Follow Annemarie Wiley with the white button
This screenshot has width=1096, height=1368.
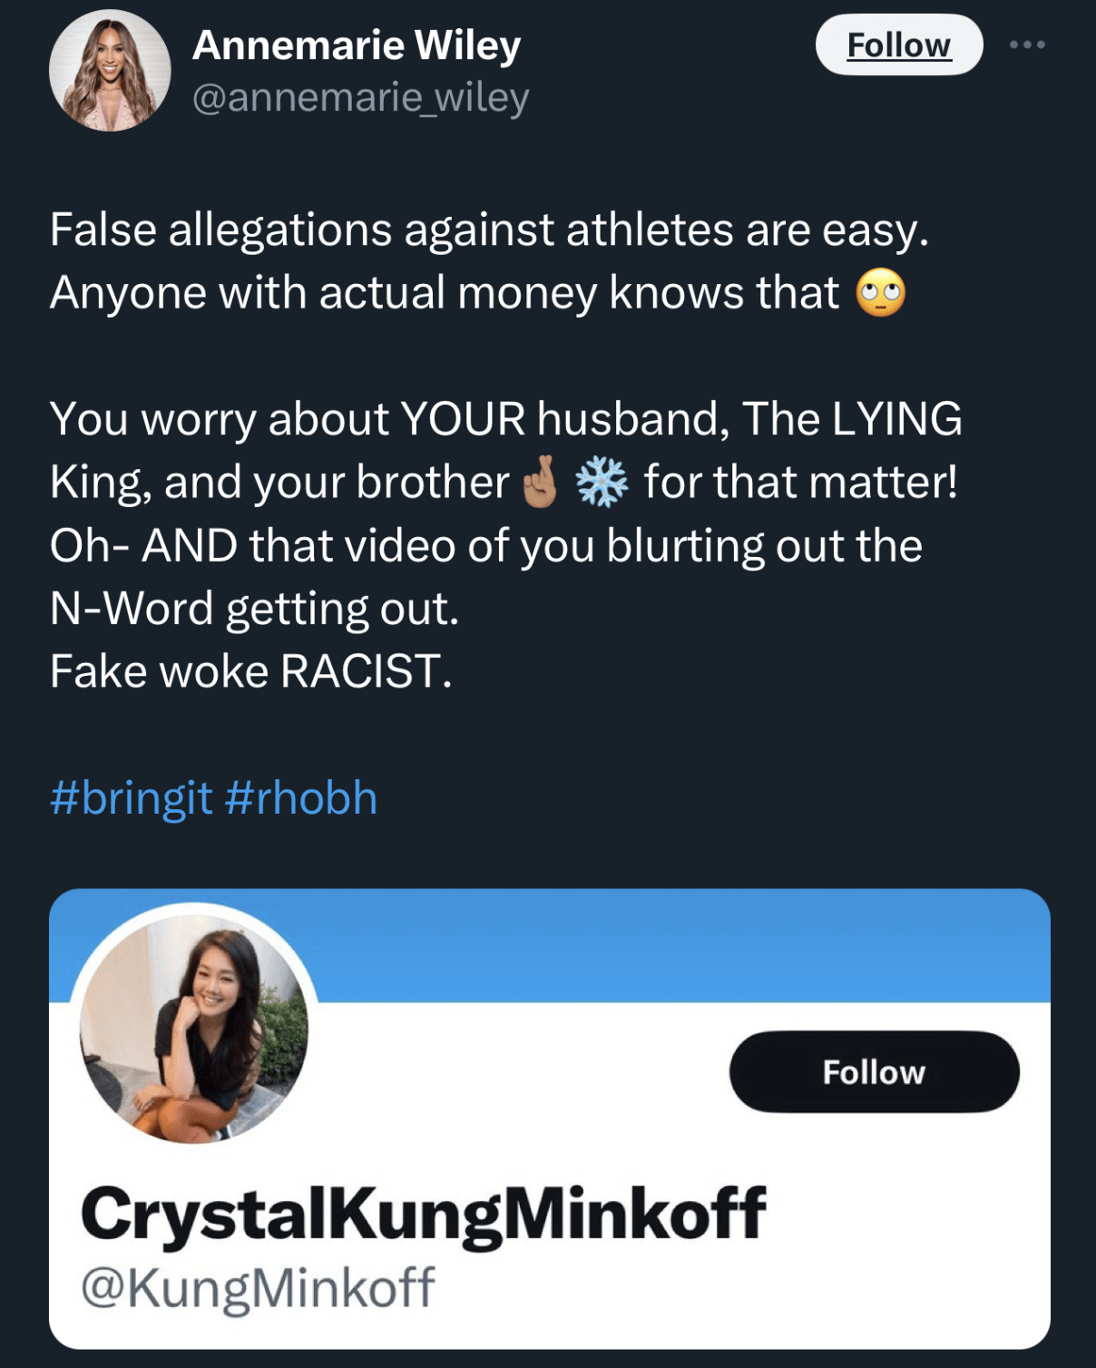point(898,45)
